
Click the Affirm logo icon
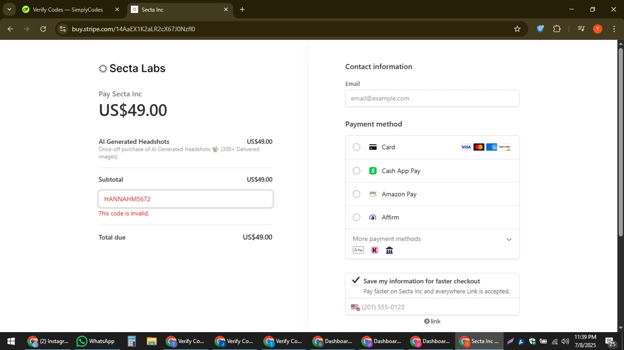[x=373, y=217]
